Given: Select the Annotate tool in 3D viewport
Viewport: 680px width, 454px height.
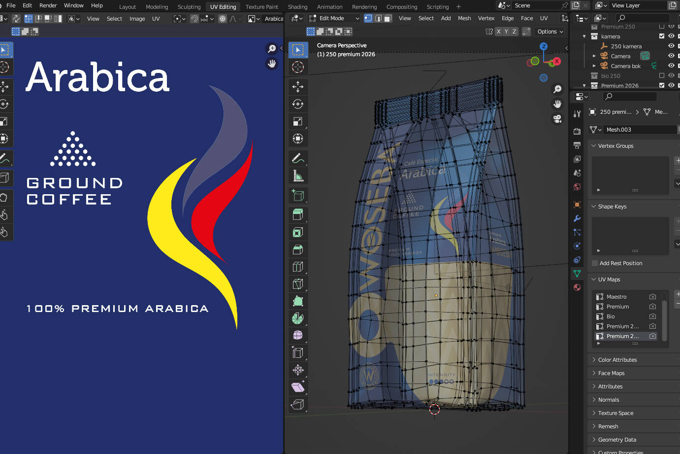Looking at the screenshot, I should tap(298, 158).
